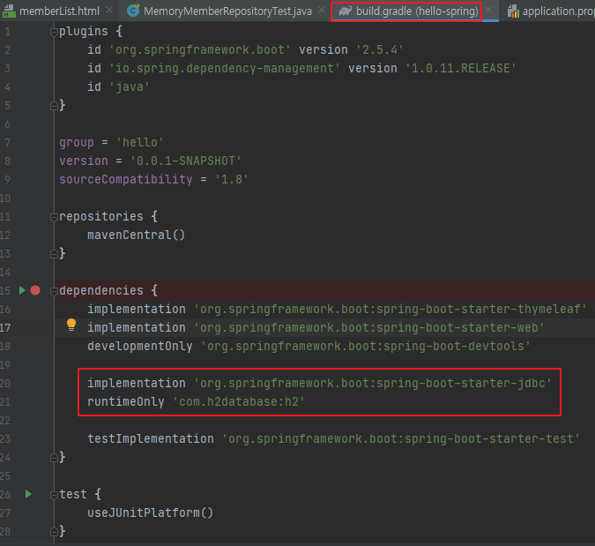Click the properties file icon on application tab

pos(513,11)
